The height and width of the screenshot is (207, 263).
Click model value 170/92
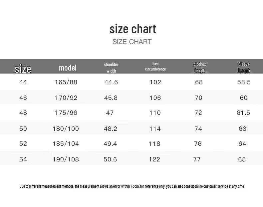[x=66, y=98]
